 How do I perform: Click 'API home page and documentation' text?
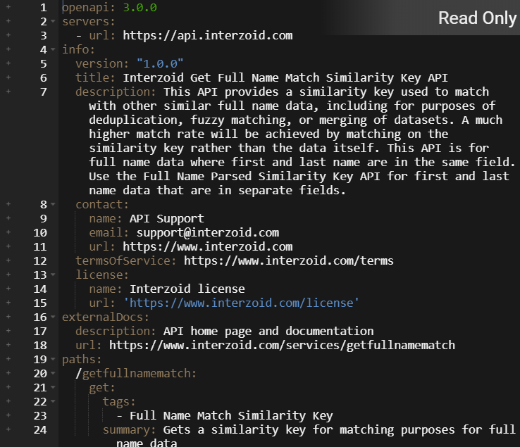tap(268, 331)
